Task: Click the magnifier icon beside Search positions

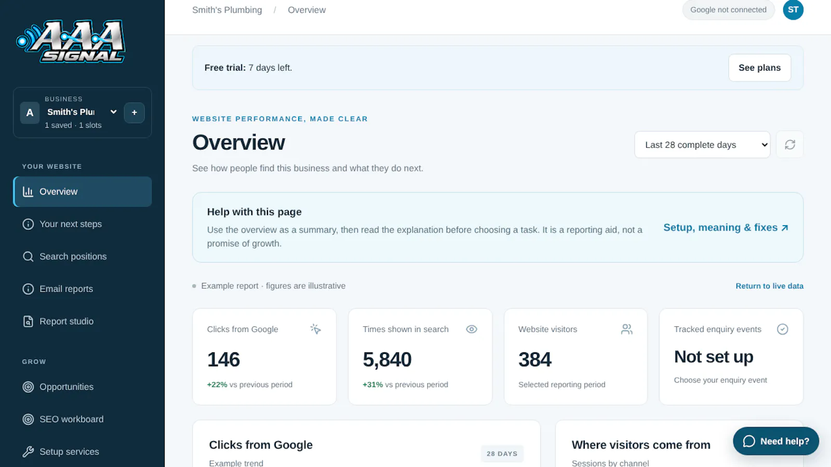Action: [28, 256]
